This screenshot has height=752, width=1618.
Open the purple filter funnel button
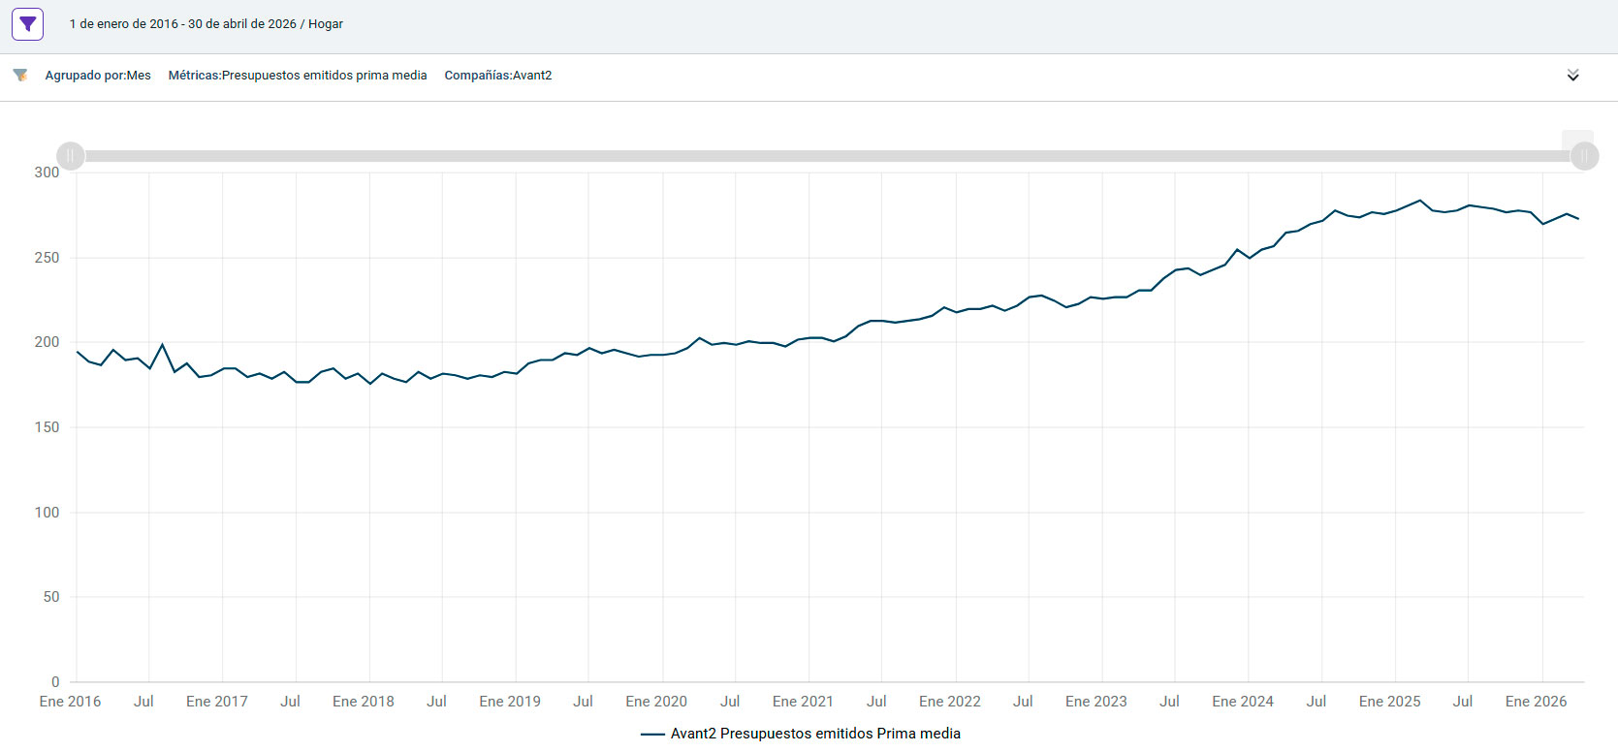28,24
